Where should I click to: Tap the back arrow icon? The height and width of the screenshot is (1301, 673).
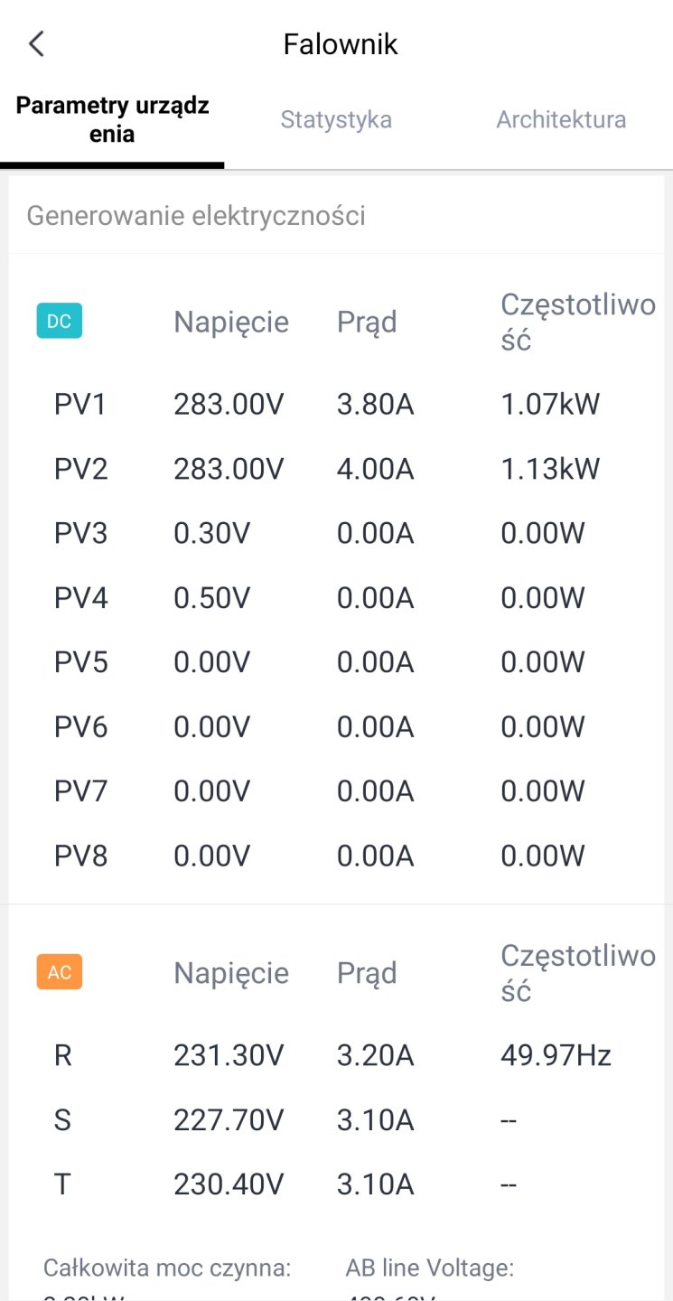(x=36, y=44)
